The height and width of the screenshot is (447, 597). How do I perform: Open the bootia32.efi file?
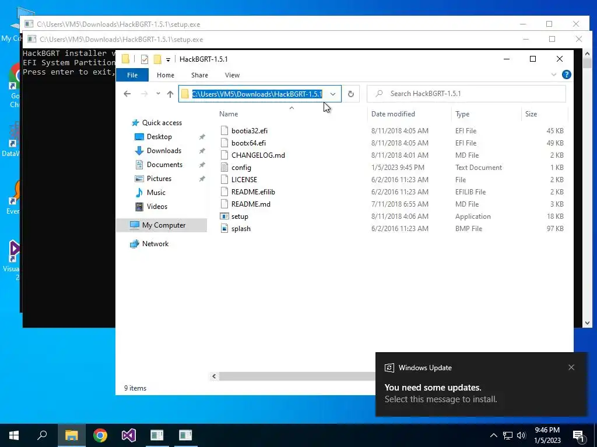pyautogui.click(x=250, y=131)
